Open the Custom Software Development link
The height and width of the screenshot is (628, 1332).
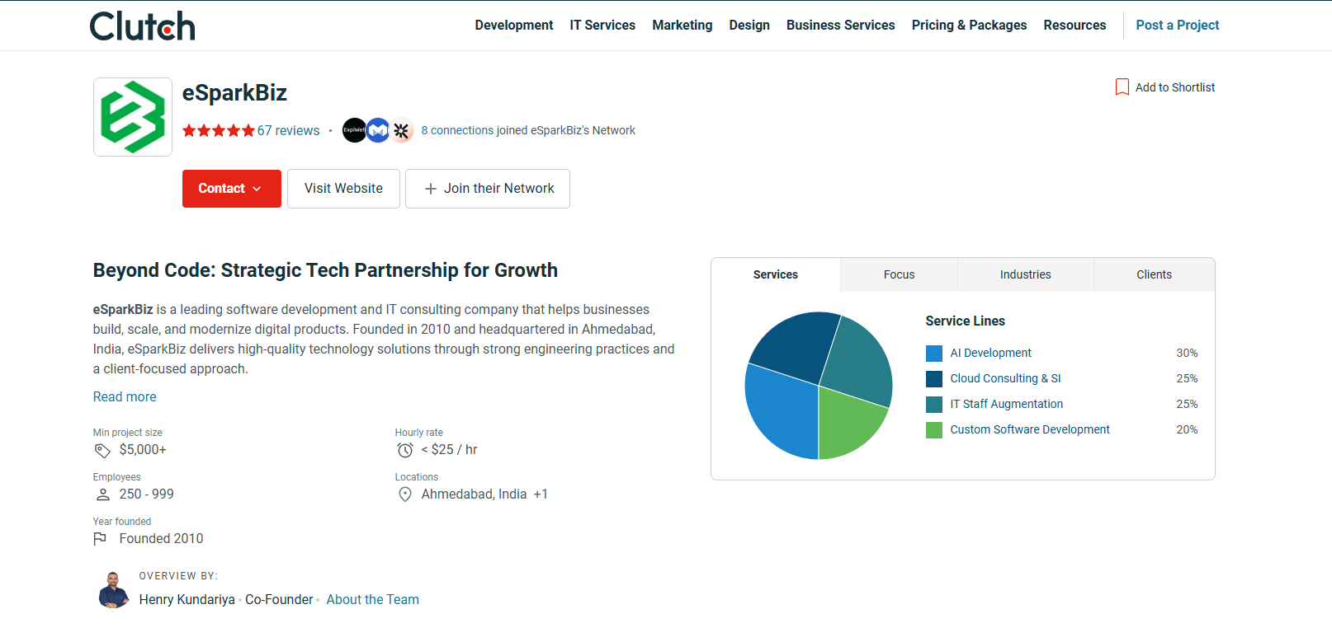[1030, 429]
